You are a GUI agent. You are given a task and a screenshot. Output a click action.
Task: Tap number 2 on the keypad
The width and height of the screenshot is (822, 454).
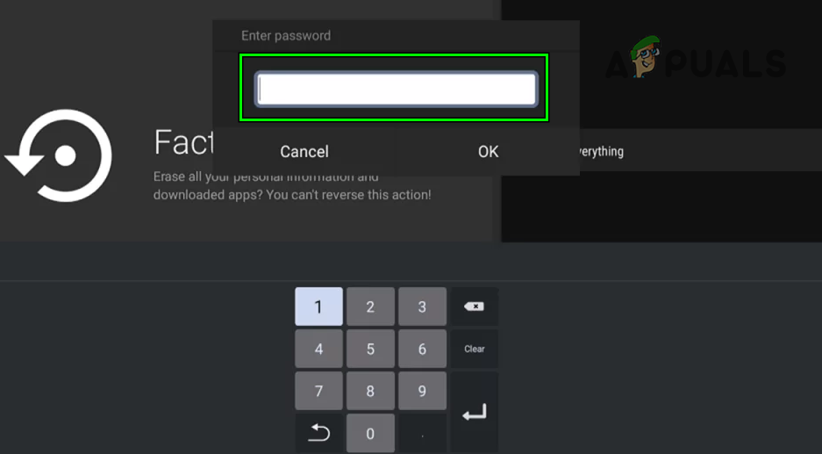point(370,306)
